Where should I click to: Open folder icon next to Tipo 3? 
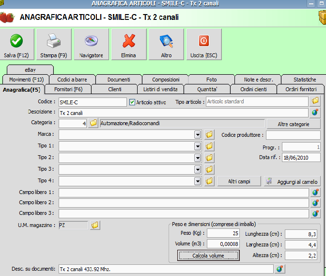pyautogui.click(x=209, y=169)
